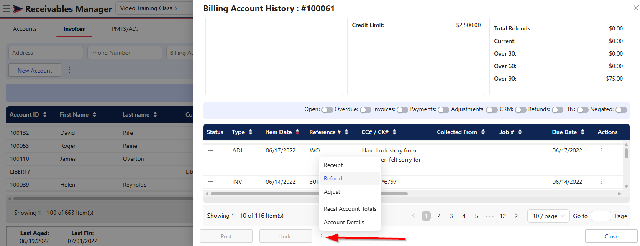The width and height of the screenshot is (640, 246).
Task: Open actions menu for the ADJ row
Action: pos(601,150)
